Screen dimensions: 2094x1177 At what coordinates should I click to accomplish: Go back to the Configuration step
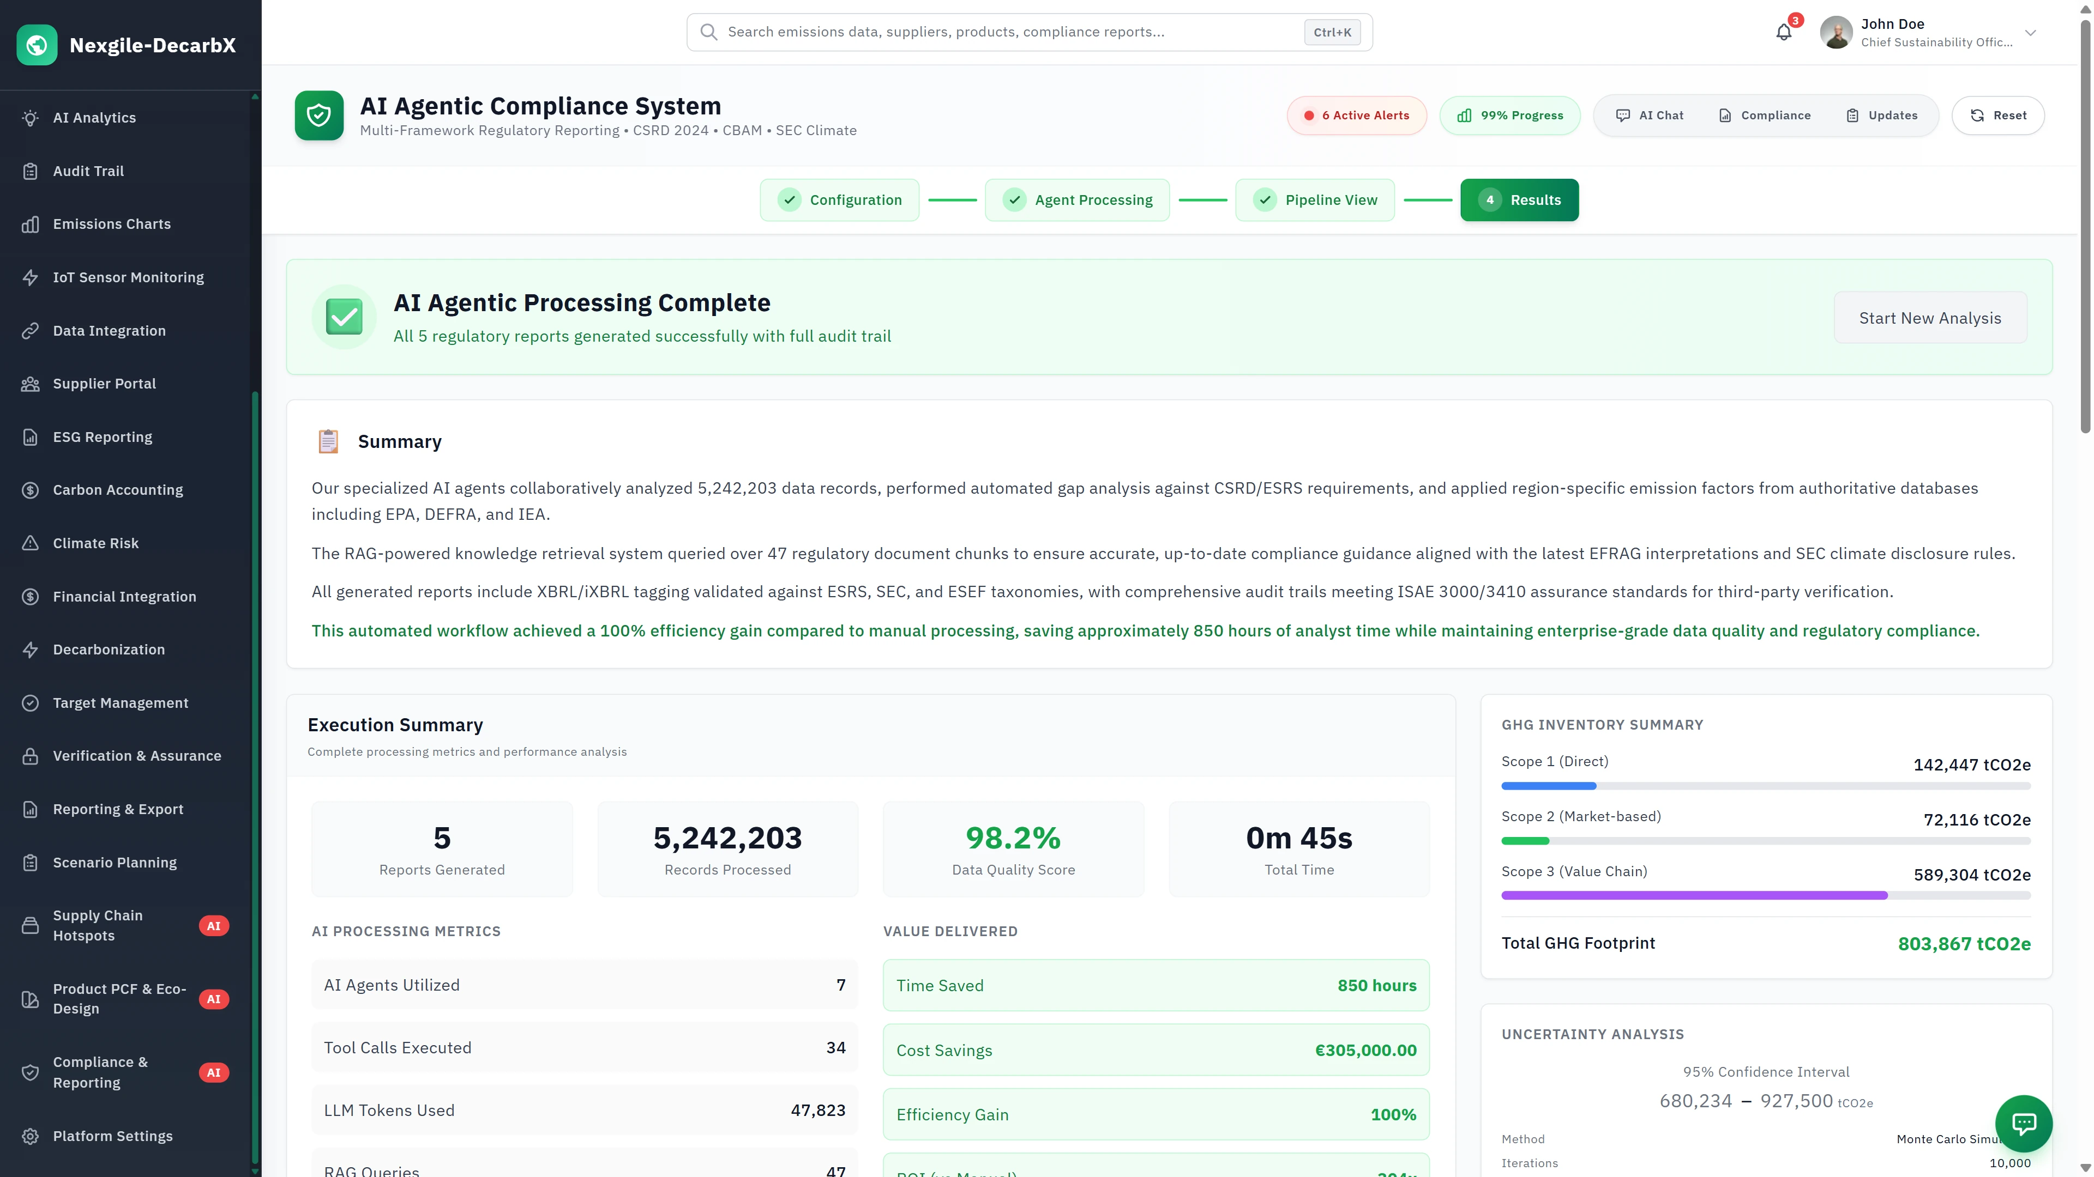[x=839, y=199]
